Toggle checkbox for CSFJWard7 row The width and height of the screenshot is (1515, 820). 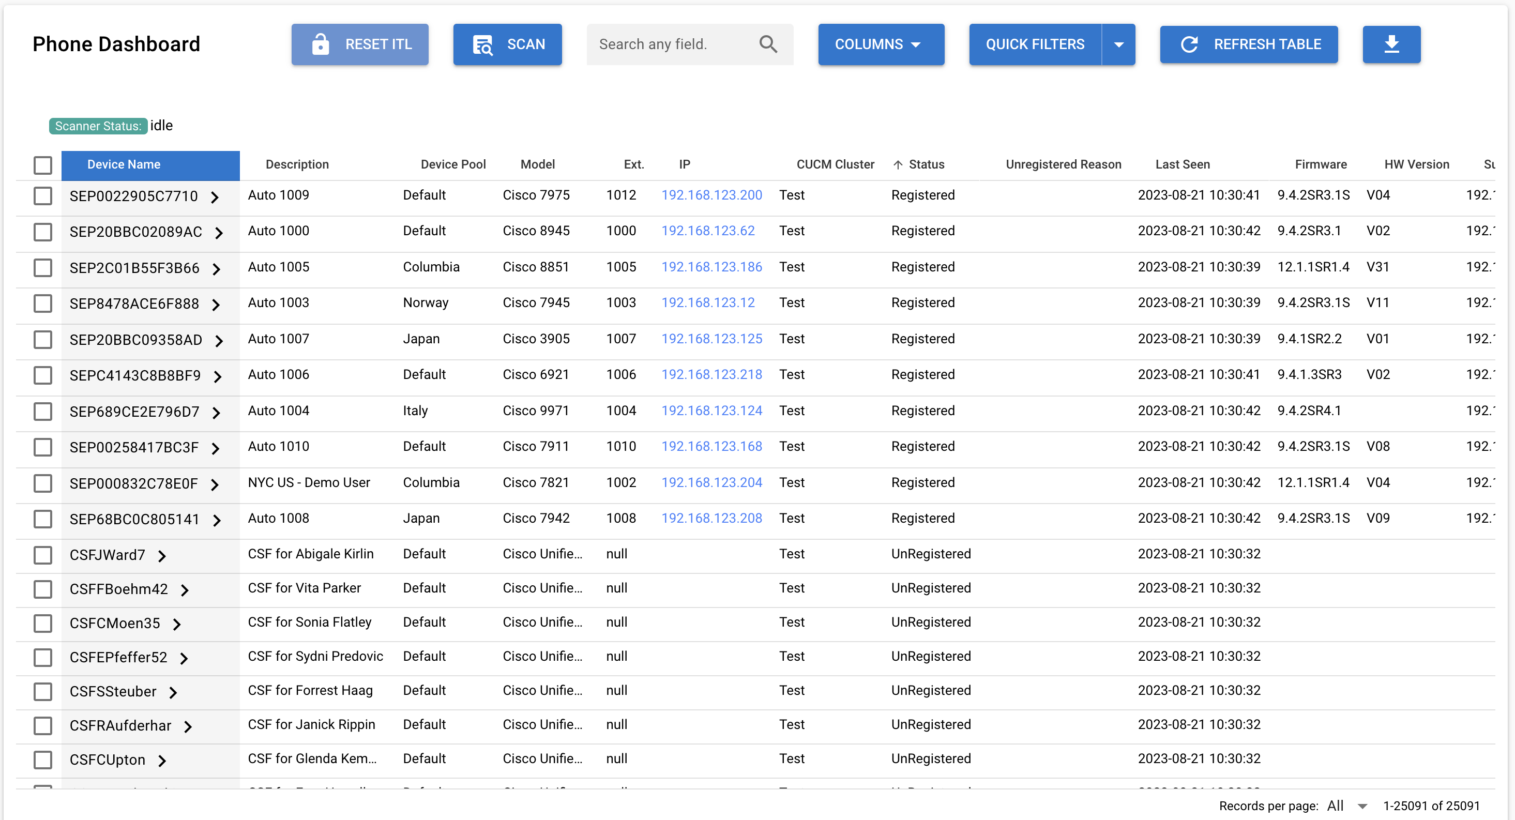[42, 554]
